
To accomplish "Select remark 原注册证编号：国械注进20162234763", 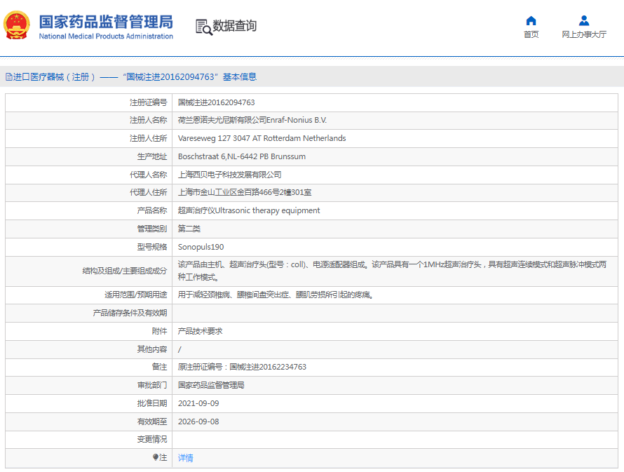I will (242, 367).
